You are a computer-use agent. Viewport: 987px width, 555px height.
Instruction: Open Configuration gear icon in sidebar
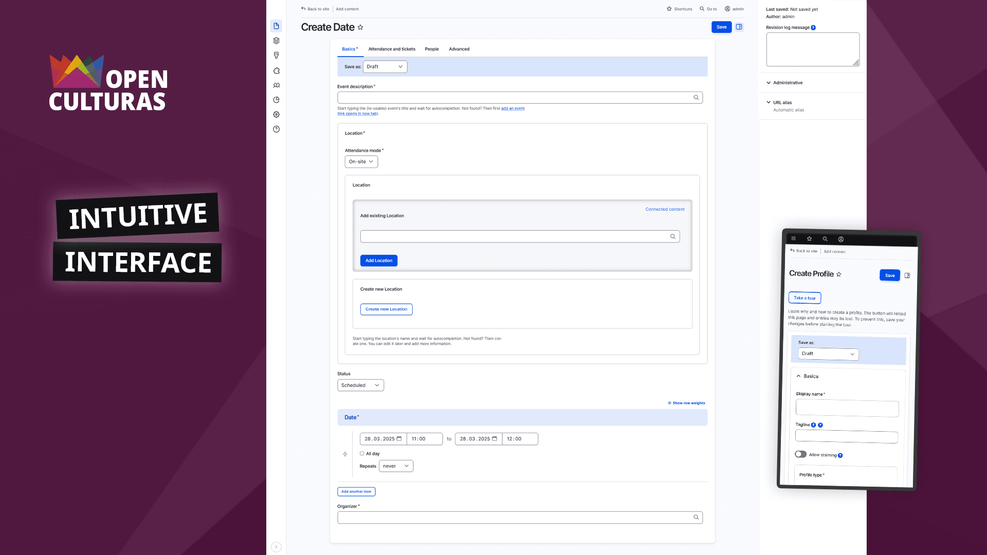click(276, 115)
